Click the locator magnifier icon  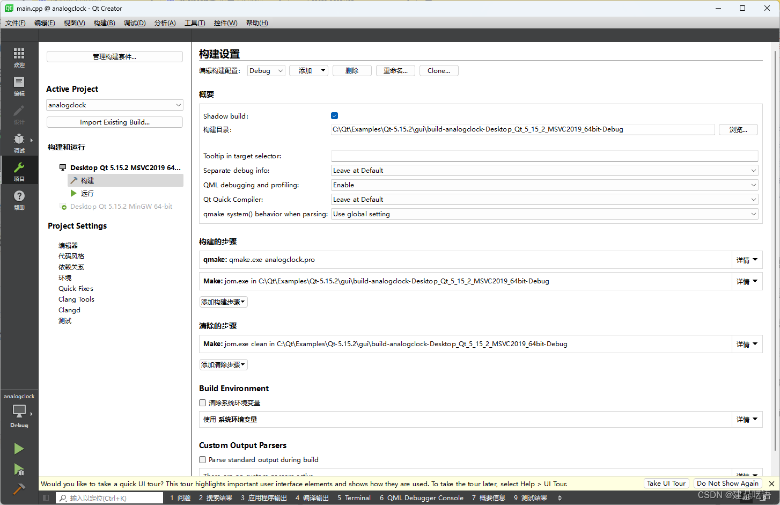click(x=63, y=498)
